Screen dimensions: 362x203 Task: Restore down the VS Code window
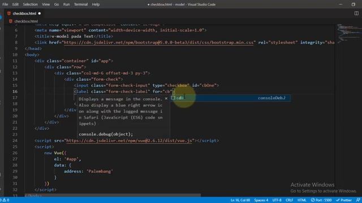(353, 5)
